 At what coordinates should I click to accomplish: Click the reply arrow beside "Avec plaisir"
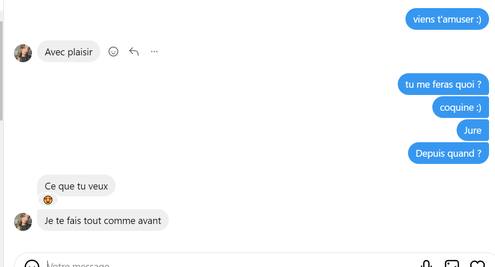pos(134,52)
